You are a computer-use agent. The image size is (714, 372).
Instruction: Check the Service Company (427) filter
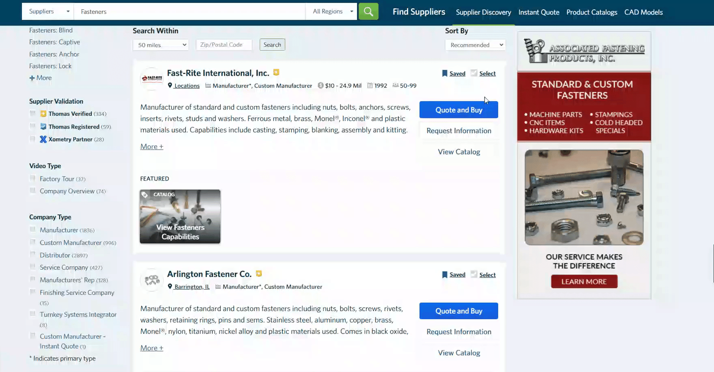pos(33,267)
